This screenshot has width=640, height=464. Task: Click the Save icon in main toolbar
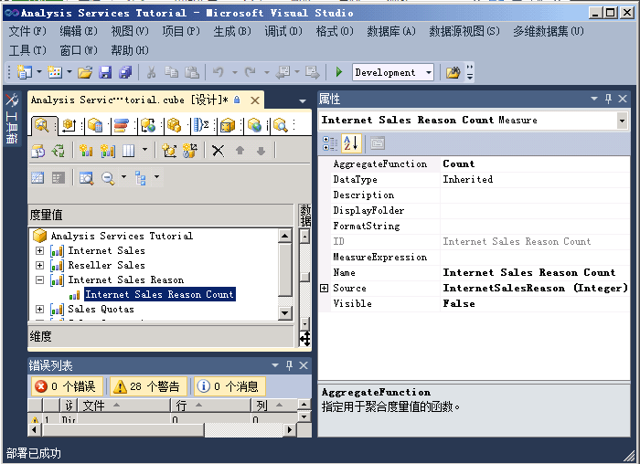point(105,72)
